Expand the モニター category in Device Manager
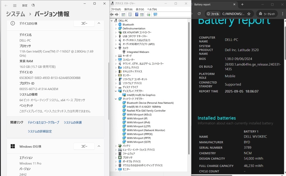 [x=116, y=169]
